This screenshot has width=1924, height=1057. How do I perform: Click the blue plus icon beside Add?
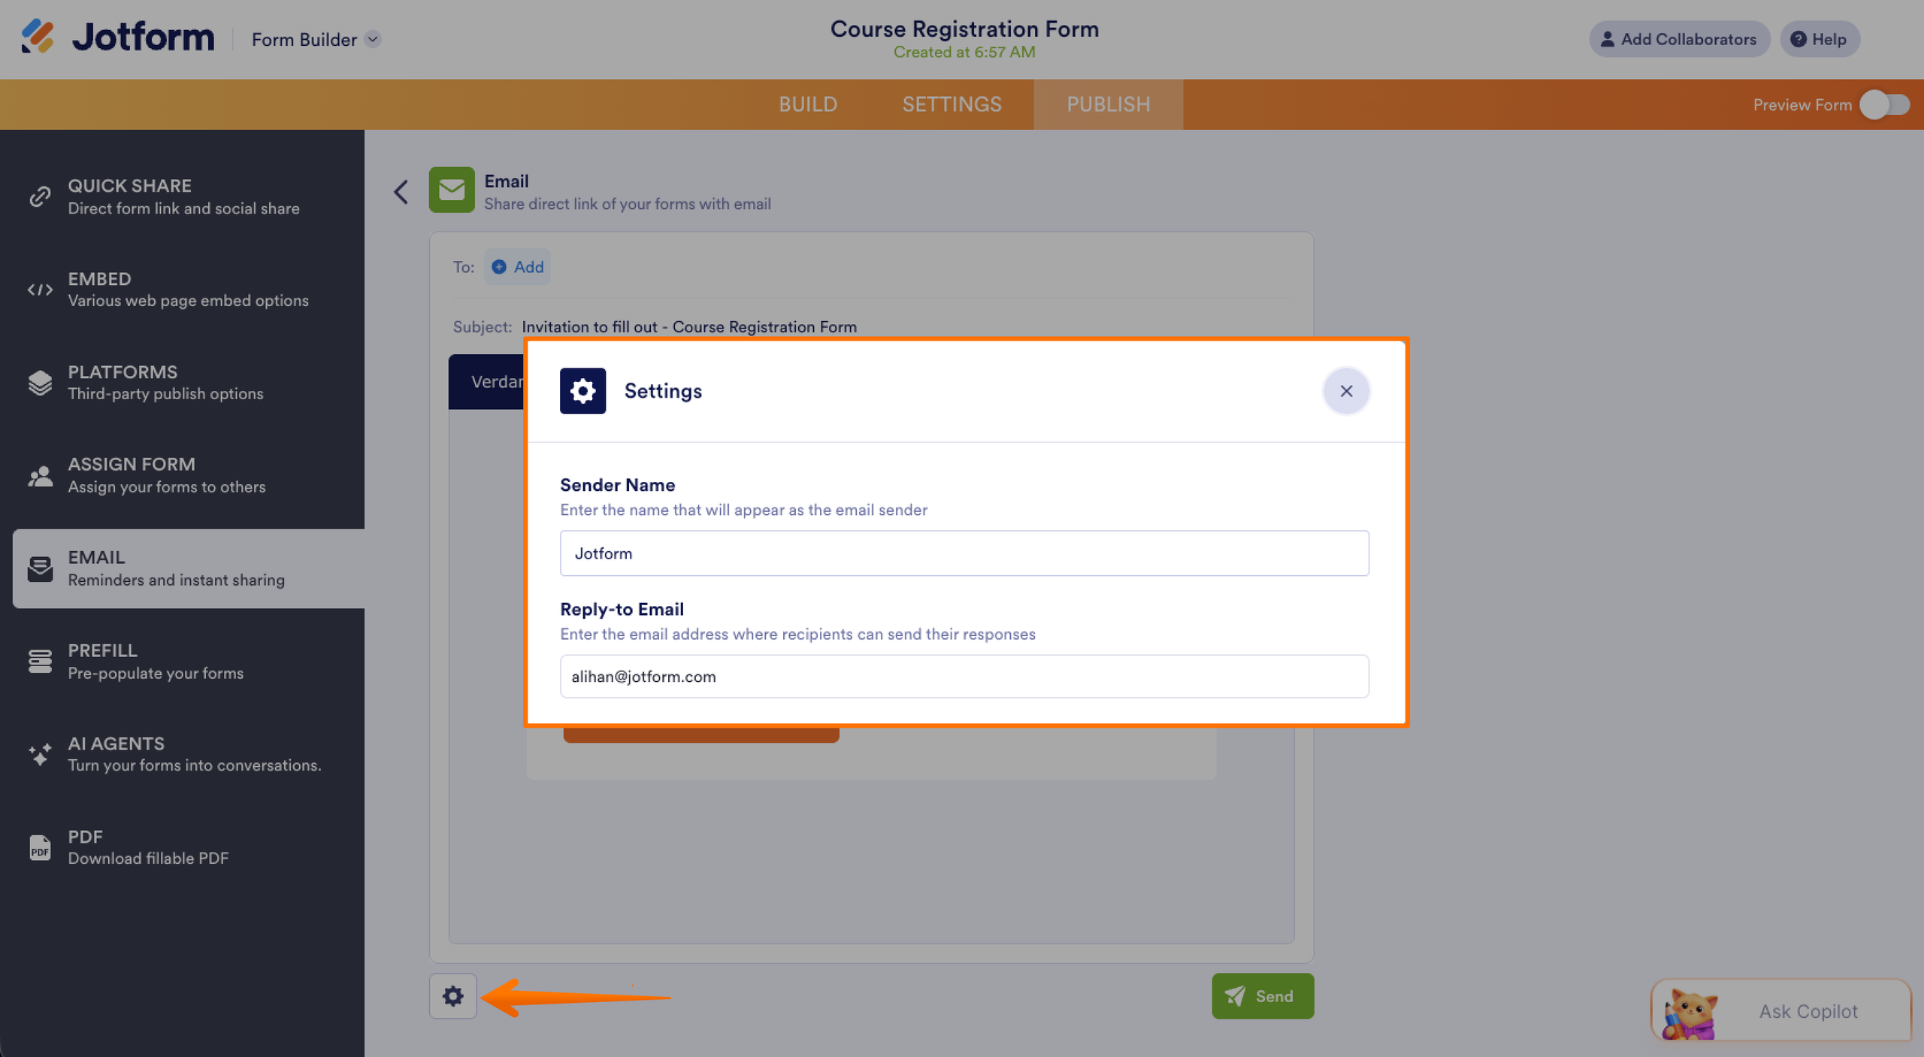pos(499,267)
